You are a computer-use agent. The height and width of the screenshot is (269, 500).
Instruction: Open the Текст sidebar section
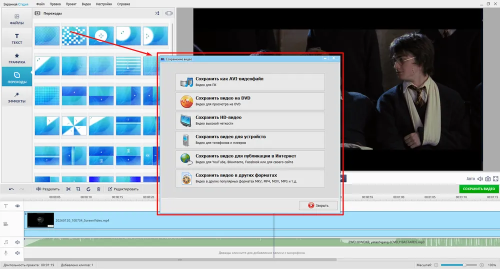[16, 38]
